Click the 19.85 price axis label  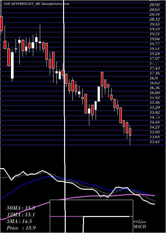[x=155, y=24]
